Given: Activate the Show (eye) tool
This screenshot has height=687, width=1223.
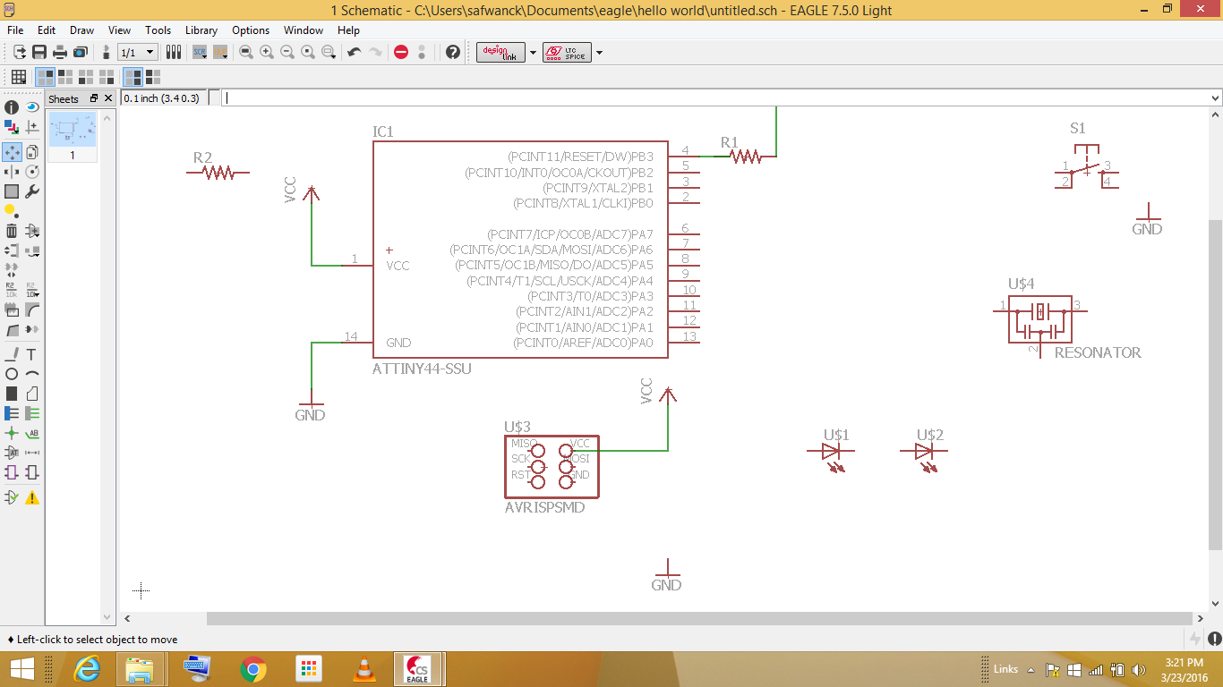Looking at the screenshot, I should click(32, 107).
